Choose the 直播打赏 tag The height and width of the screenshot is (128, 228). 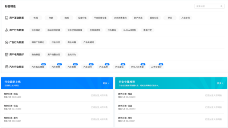click(x=148, y=30)
